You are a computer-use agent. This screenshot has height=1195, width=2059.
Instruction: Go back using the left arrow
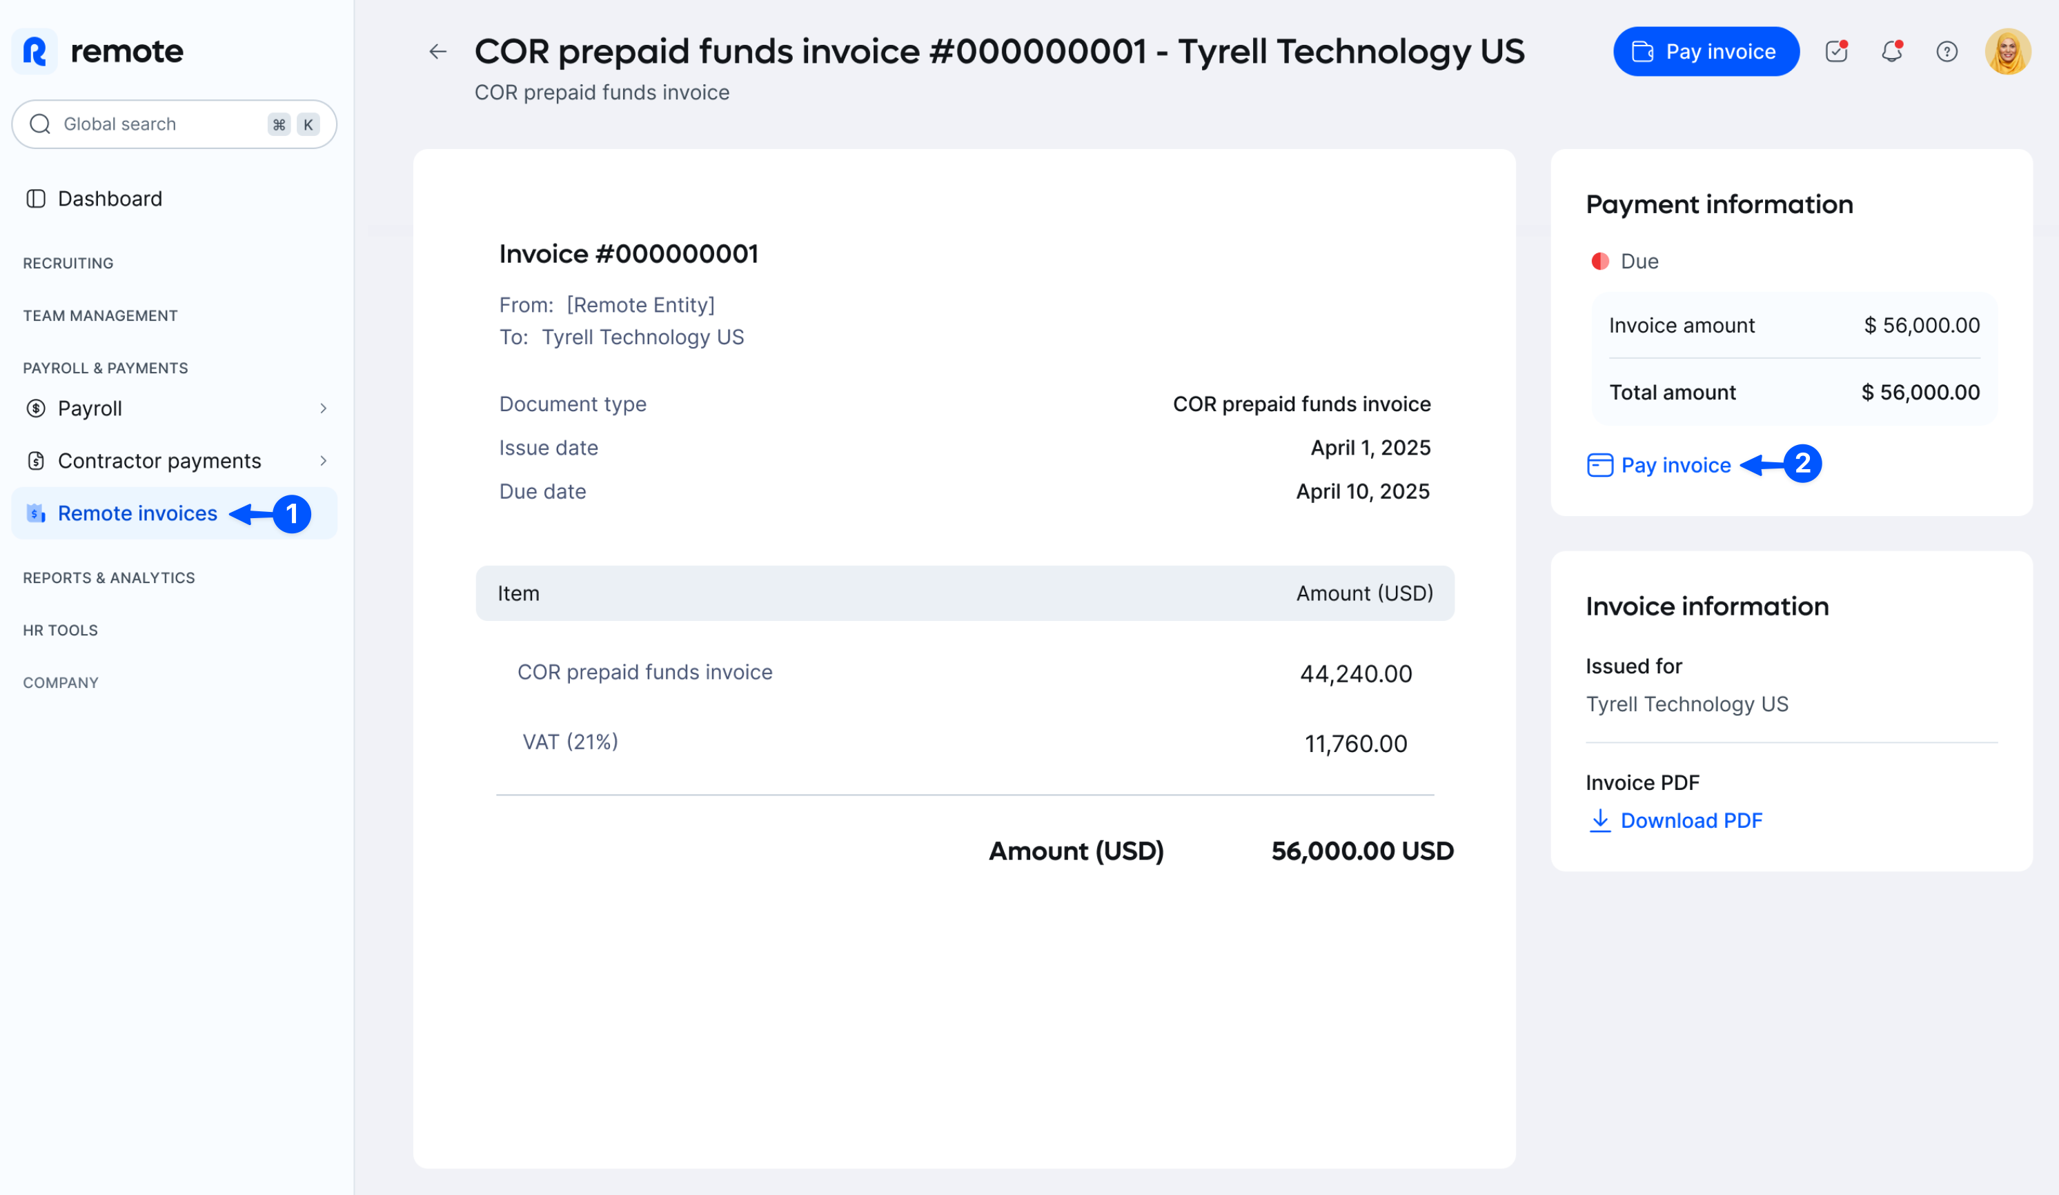click(x=438, y=52)
